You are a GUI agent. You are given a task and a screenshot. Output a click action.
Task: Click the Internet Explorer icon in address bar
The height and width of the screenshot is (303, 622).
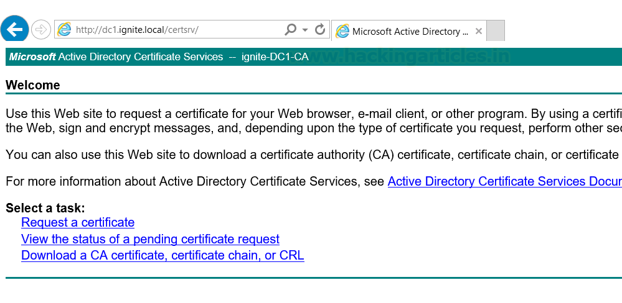coord(64,30)
